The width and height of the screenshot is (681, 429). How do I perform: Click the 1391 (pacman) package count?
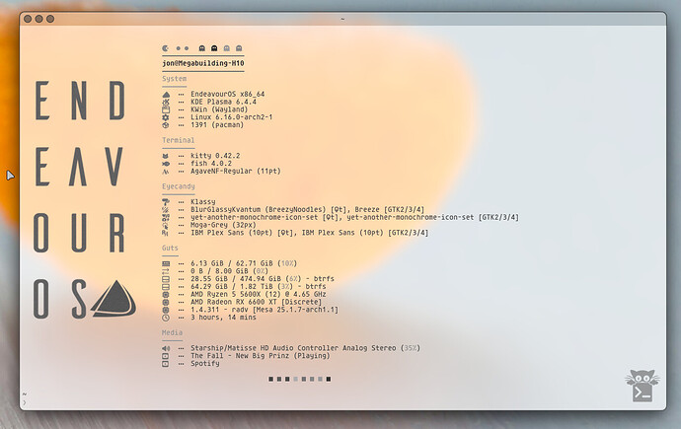click(x=217, y=125)
